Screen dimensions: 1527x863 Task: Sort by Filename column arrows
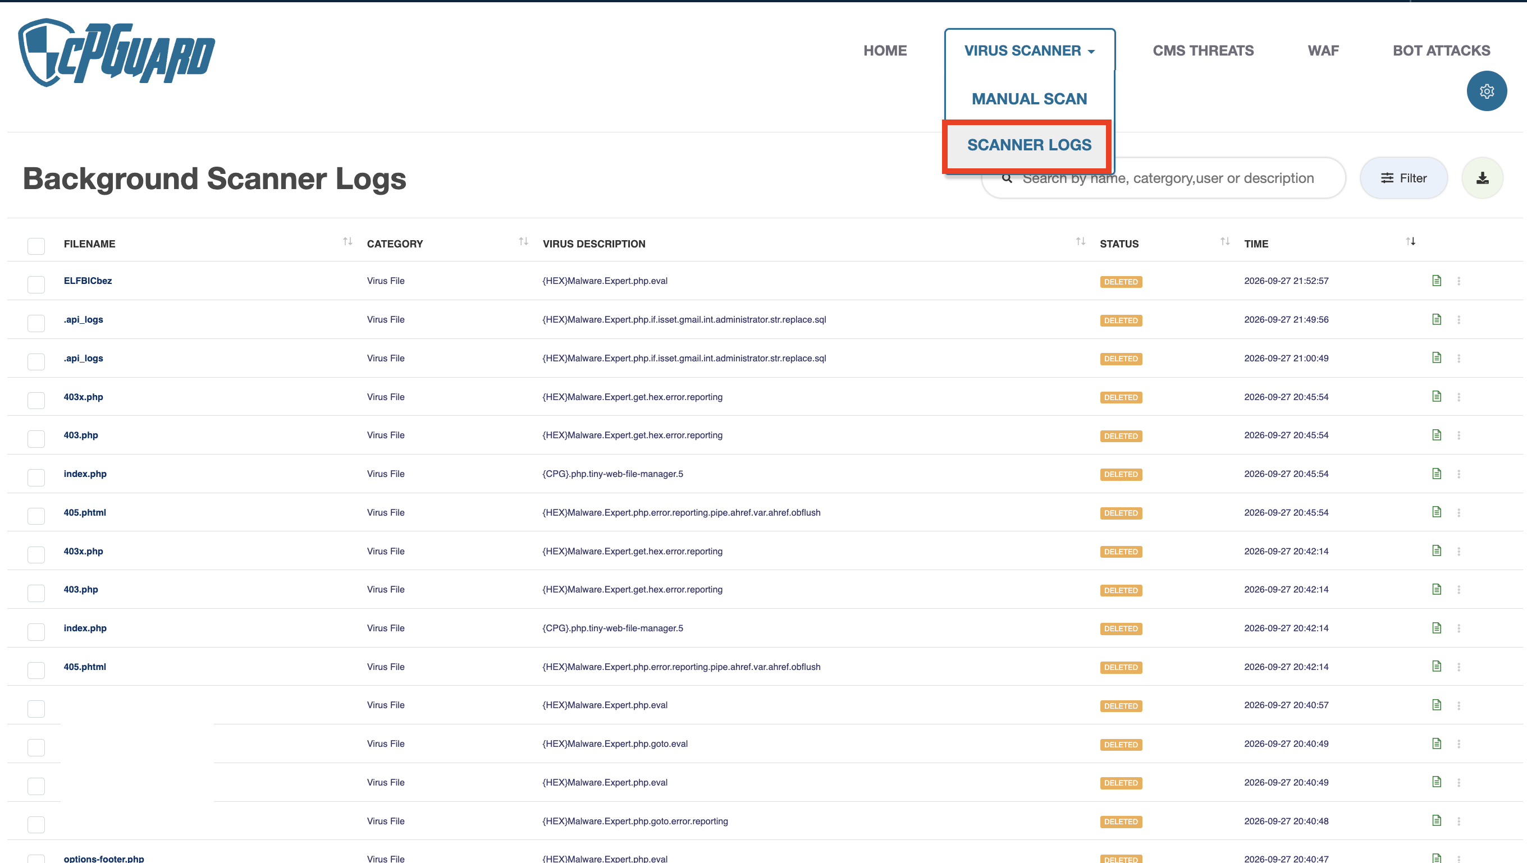point(348,241)
